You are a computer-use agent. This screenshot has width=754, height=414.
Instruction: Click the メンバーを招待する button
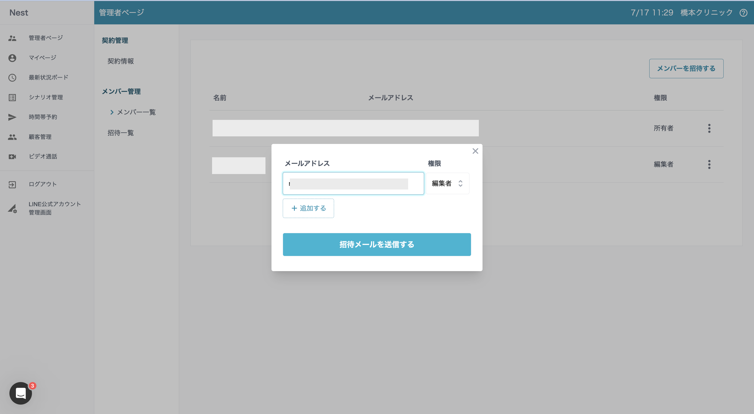click(x=686, y=69)
